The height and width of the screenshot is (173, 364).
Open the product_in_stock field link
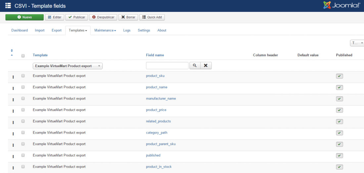pyautogui.click(x=159, y=167)
